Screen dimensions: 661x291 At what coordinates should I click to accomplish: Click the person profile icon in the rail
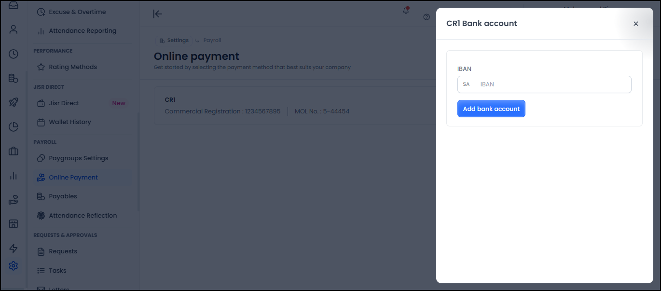(x=14, y=29)
